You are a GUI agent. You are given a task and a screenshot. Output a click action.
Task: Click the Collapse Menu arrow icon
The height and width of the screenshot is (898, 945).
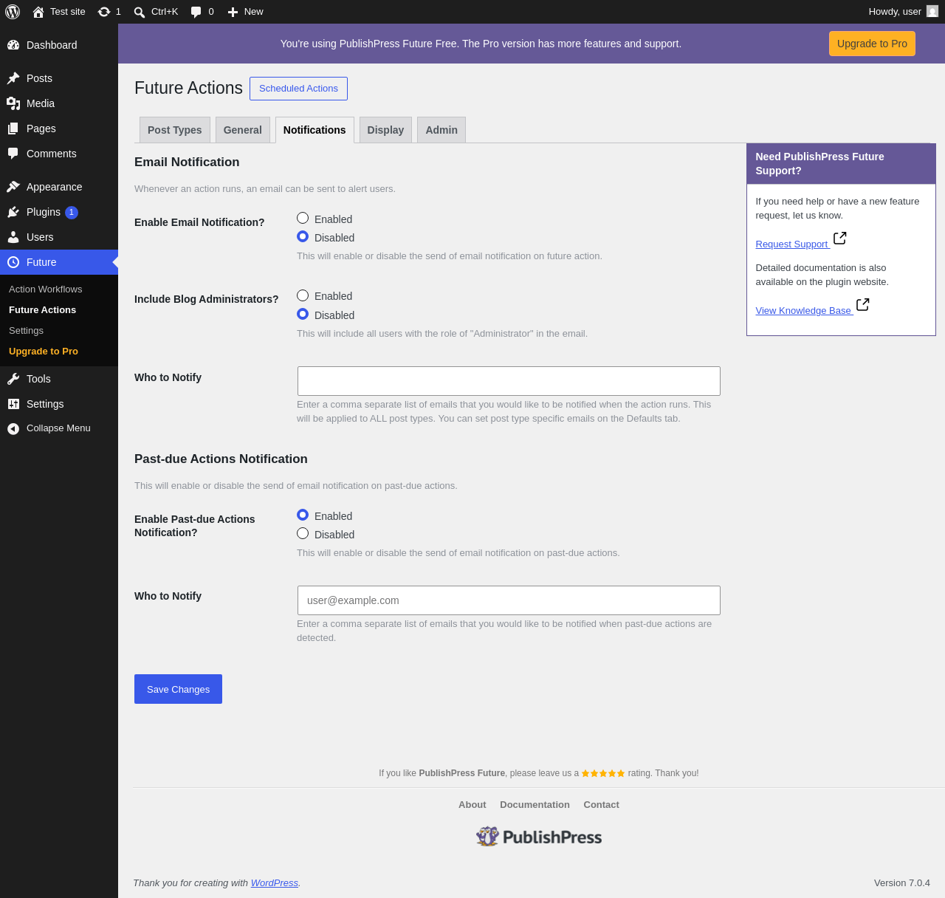[x=13, y=428]
